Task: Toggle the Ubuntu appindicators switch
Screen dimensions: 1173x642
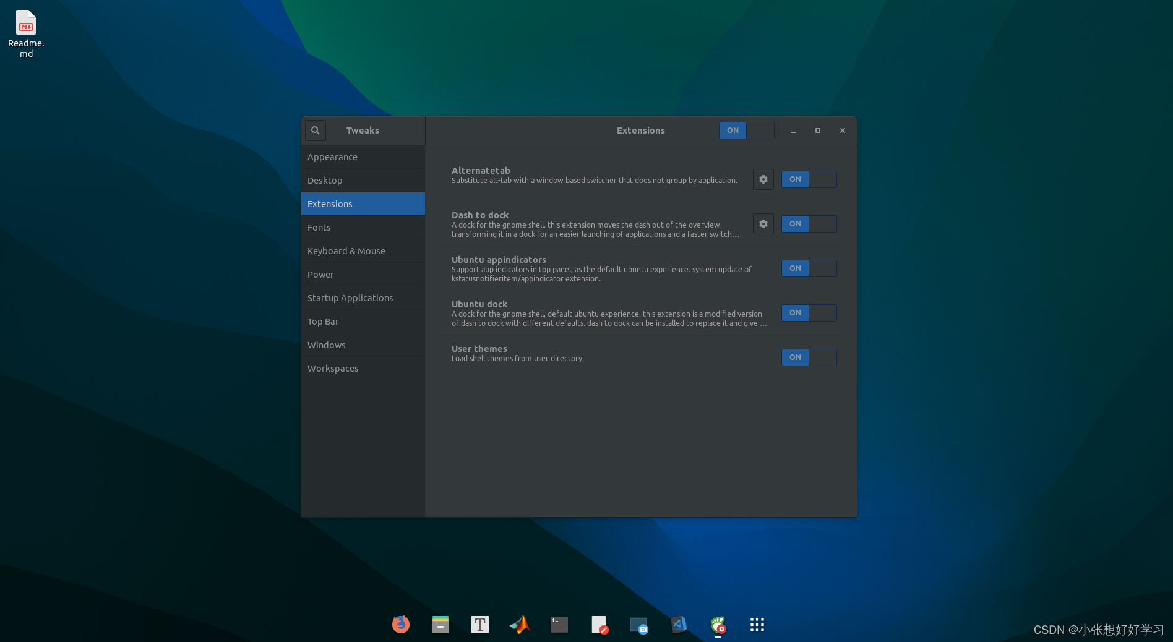Action: click(809, 268)
